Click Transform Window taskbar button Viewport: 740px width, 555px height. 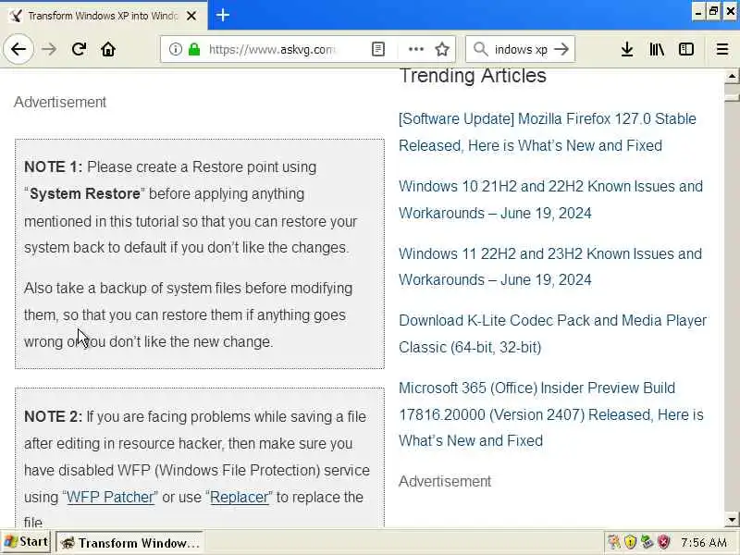pos(129,543)
